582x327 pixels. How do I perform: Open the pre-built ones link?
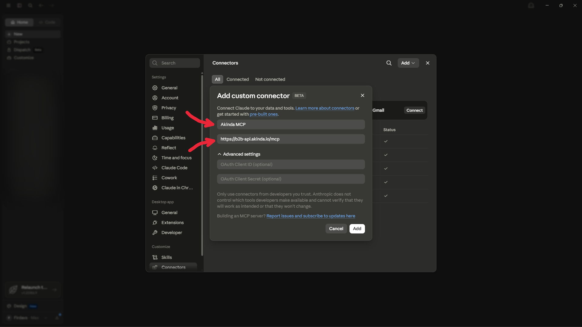pos(264,114)
